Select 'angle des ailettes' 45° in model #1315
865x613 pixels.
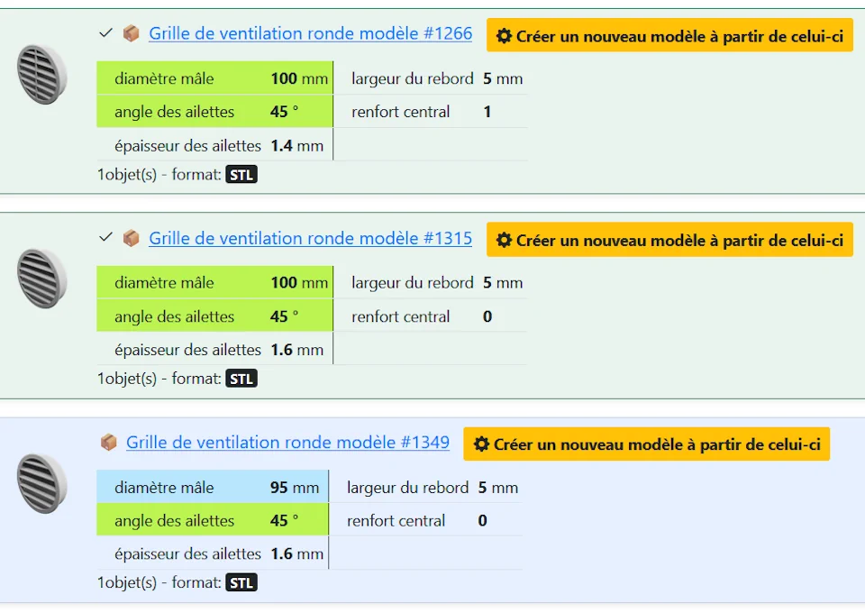pos(214,316)
